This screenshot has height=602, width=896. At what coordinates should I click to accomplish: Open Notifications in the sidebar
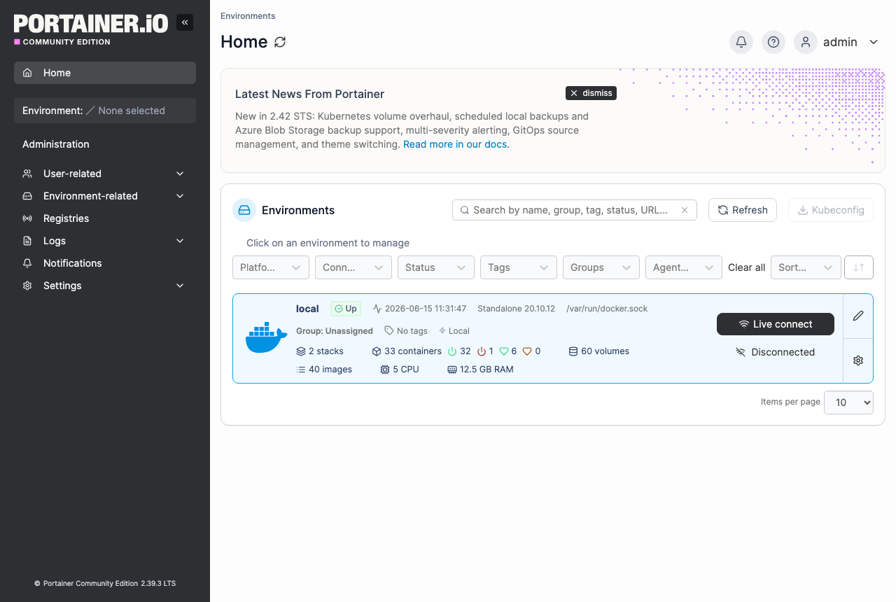click(x=105, y=263)
